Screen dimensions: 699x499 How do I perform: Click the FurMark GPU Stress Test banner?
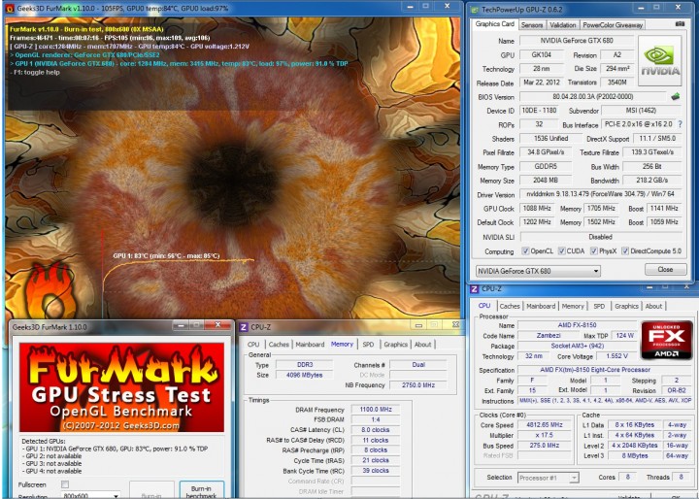point(121,387)
